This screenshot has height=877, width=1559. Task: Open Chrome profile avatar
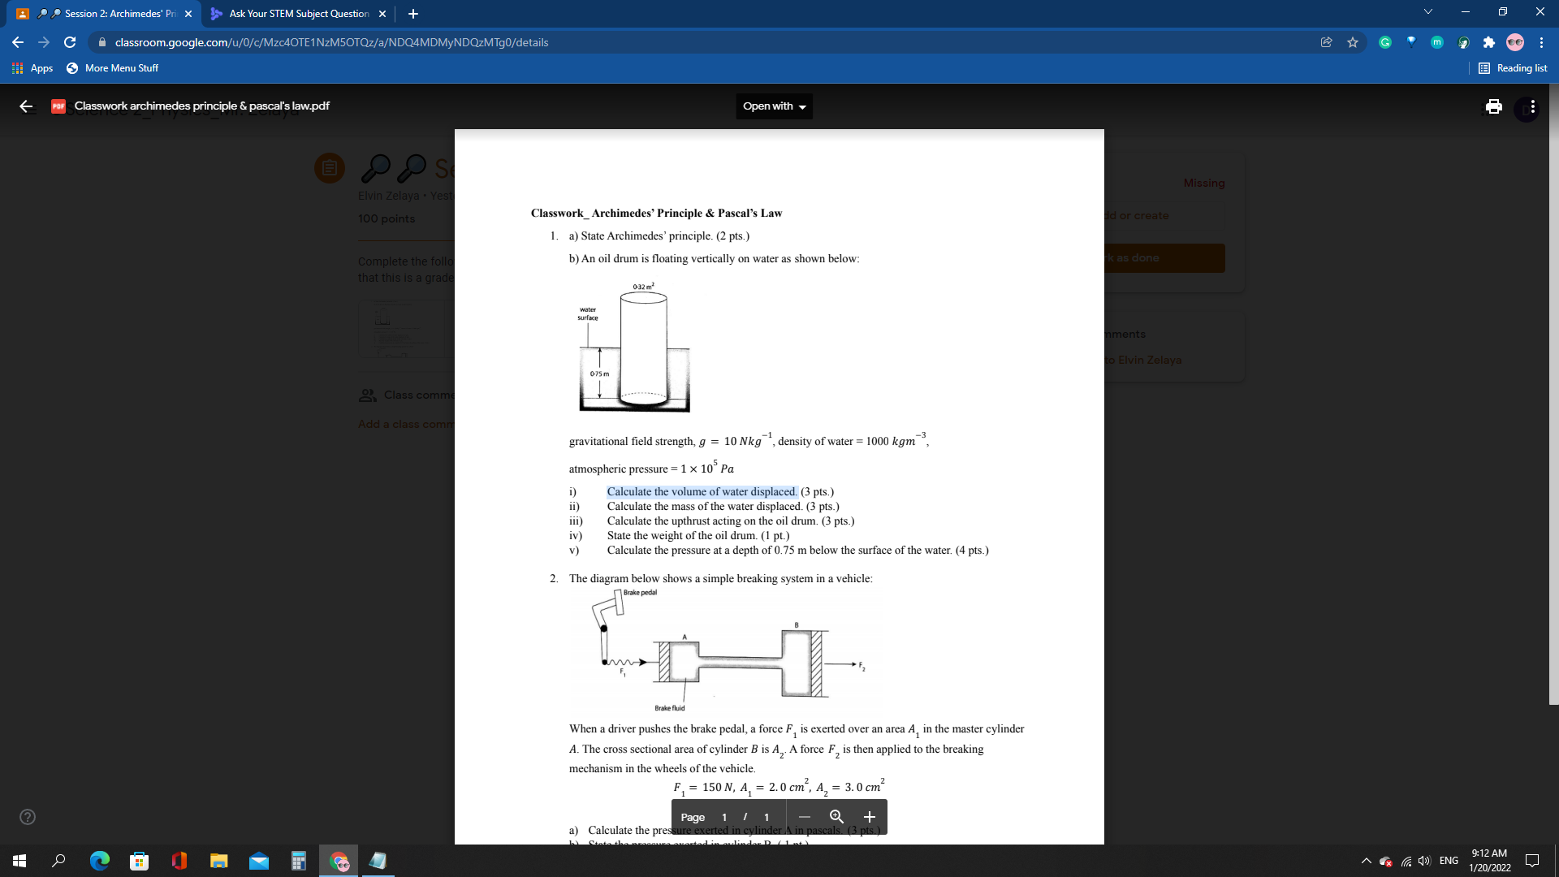(x=1515, y=42)
